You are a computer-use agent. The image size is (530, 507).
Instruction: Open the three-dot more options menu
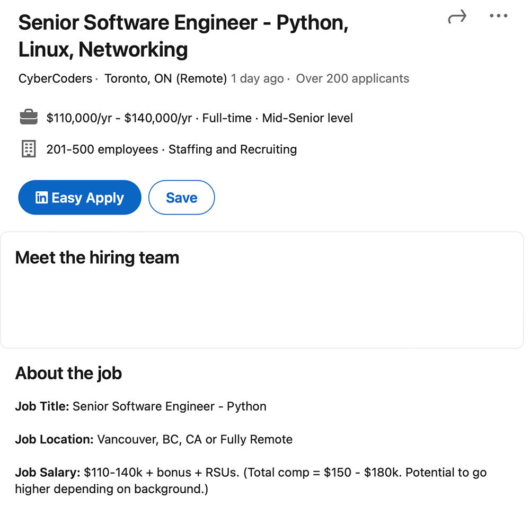[498, 16]
